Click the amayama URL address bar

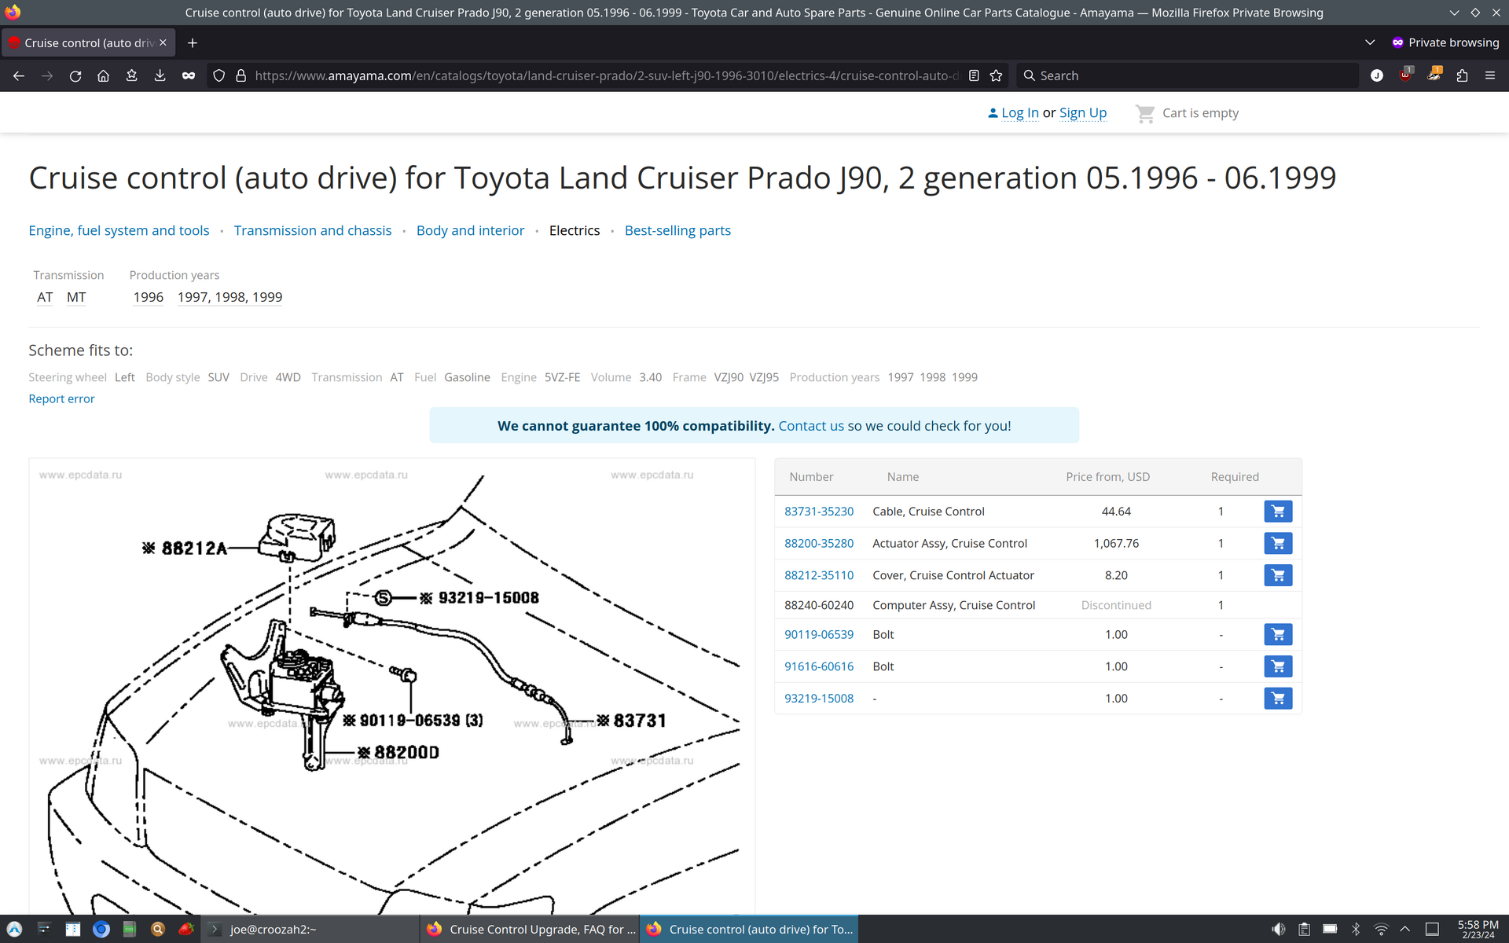pos(606,75)
